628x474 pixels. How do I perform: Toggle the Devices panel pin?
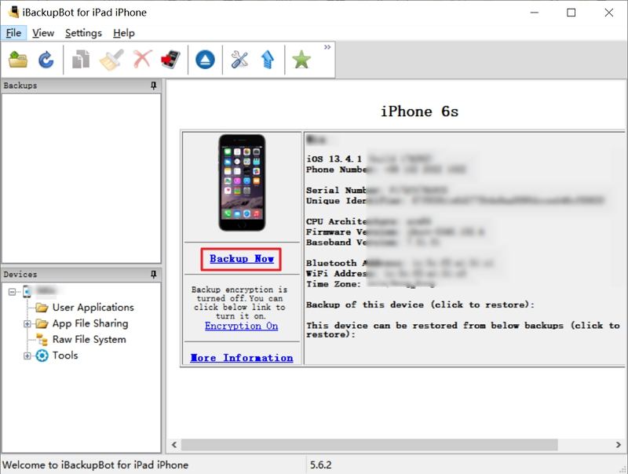pos(154,274)
